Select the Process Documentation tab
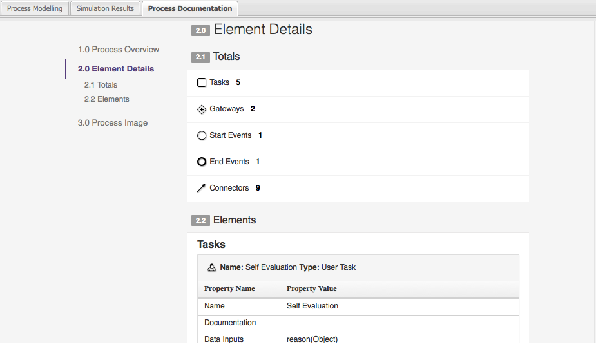This screenshot has width=596, height=349. 190,8
